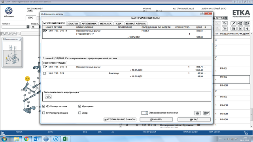
Task: Open the ПОИСК FI dropdown arrow
Action: (x=28, y=27)
